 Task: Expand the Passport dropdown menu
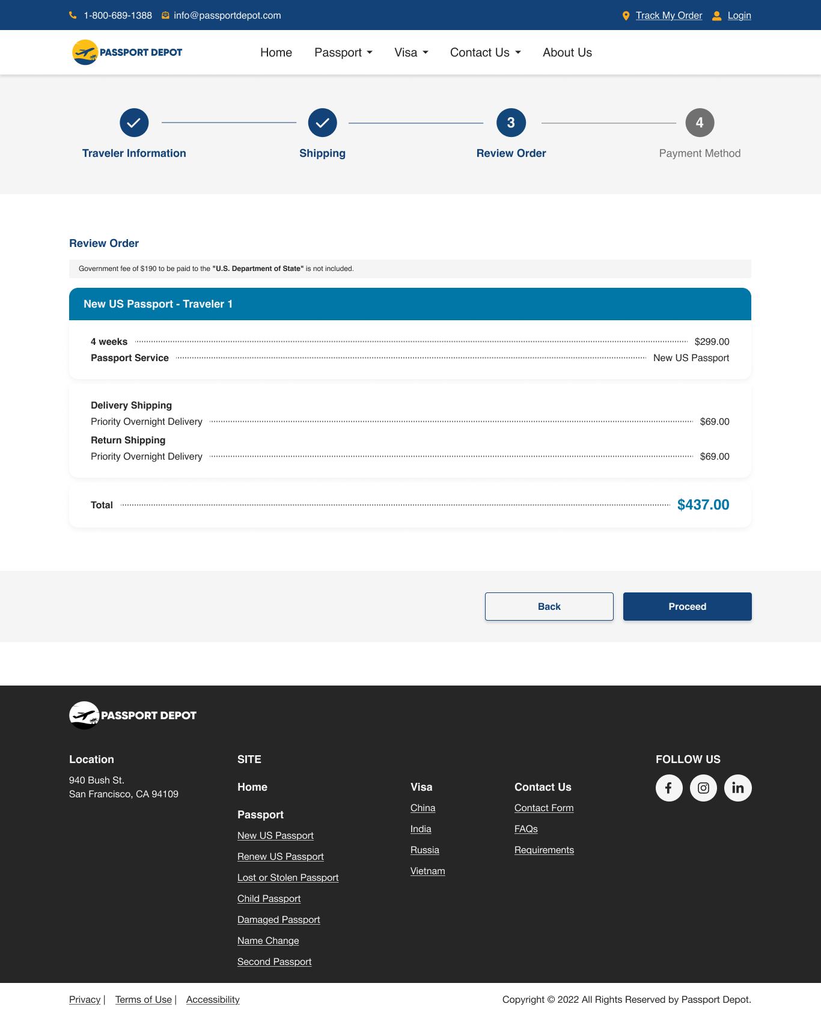coord(343,53)
